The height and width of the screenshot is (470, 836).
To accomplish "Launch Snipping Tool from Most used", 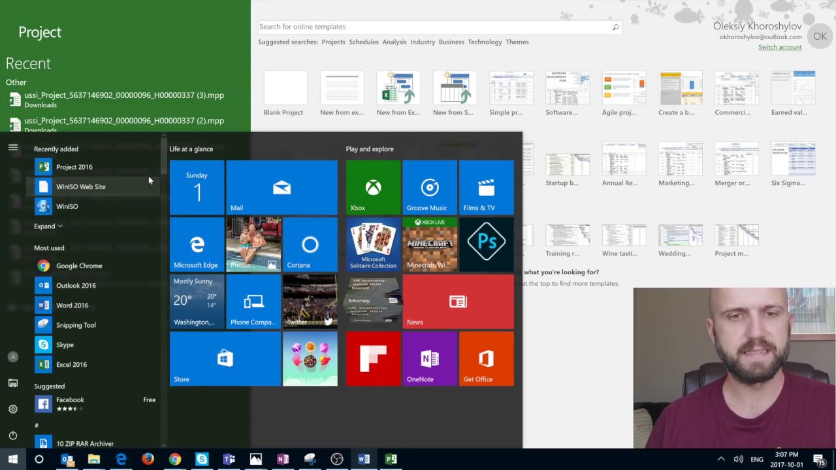I will [x=95, y=325].
